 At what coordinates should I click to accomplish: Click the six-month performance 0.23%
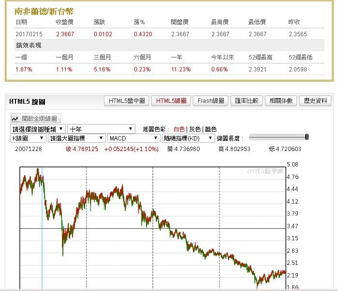(142, 69)
